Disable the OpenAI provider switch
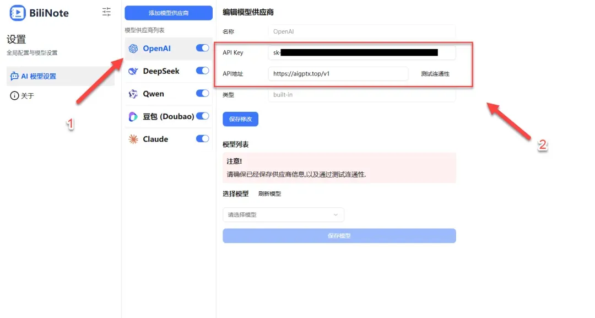 203,48
